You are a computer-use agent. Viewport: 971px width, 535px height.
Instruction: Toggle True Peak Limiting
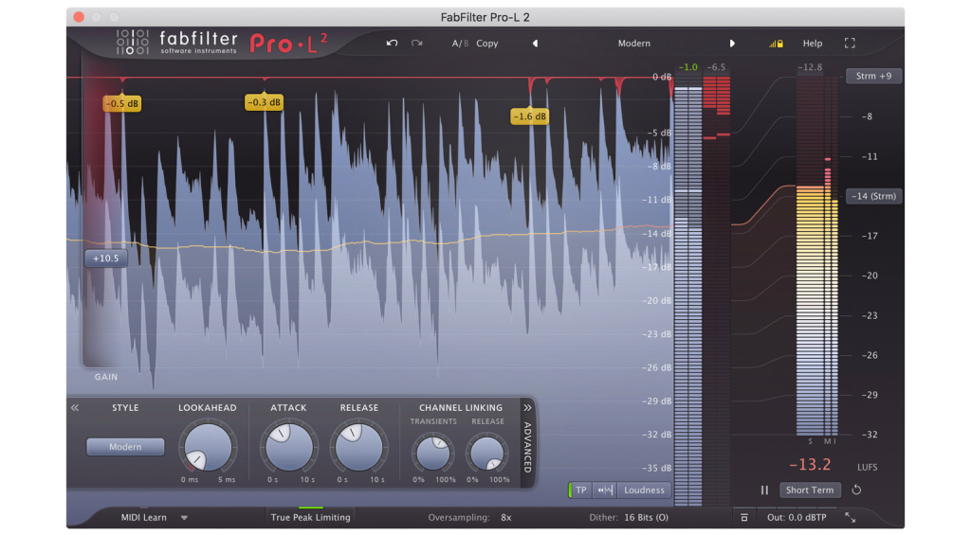[x=310, y=517]
